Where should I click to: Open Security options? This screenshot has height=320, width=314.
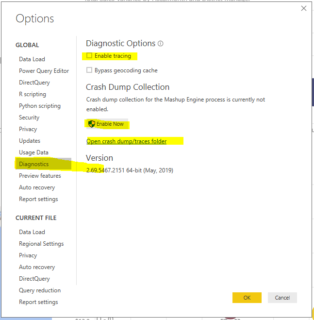(x=29, y=118)
